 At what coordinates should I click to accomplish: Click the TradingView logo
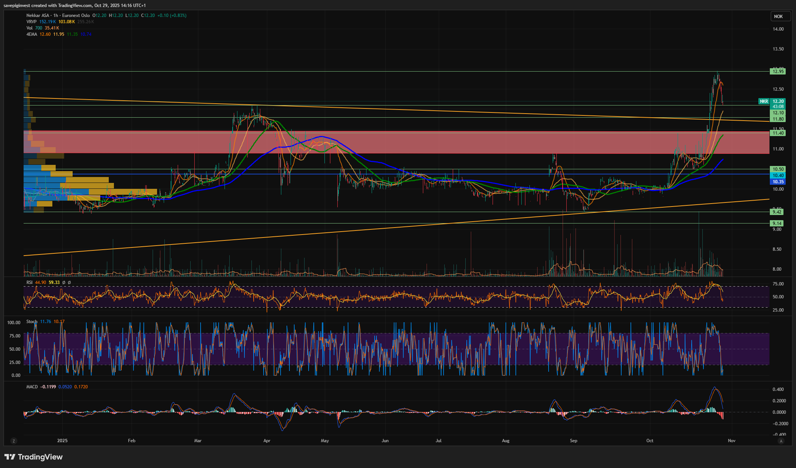tap(34, 457)
